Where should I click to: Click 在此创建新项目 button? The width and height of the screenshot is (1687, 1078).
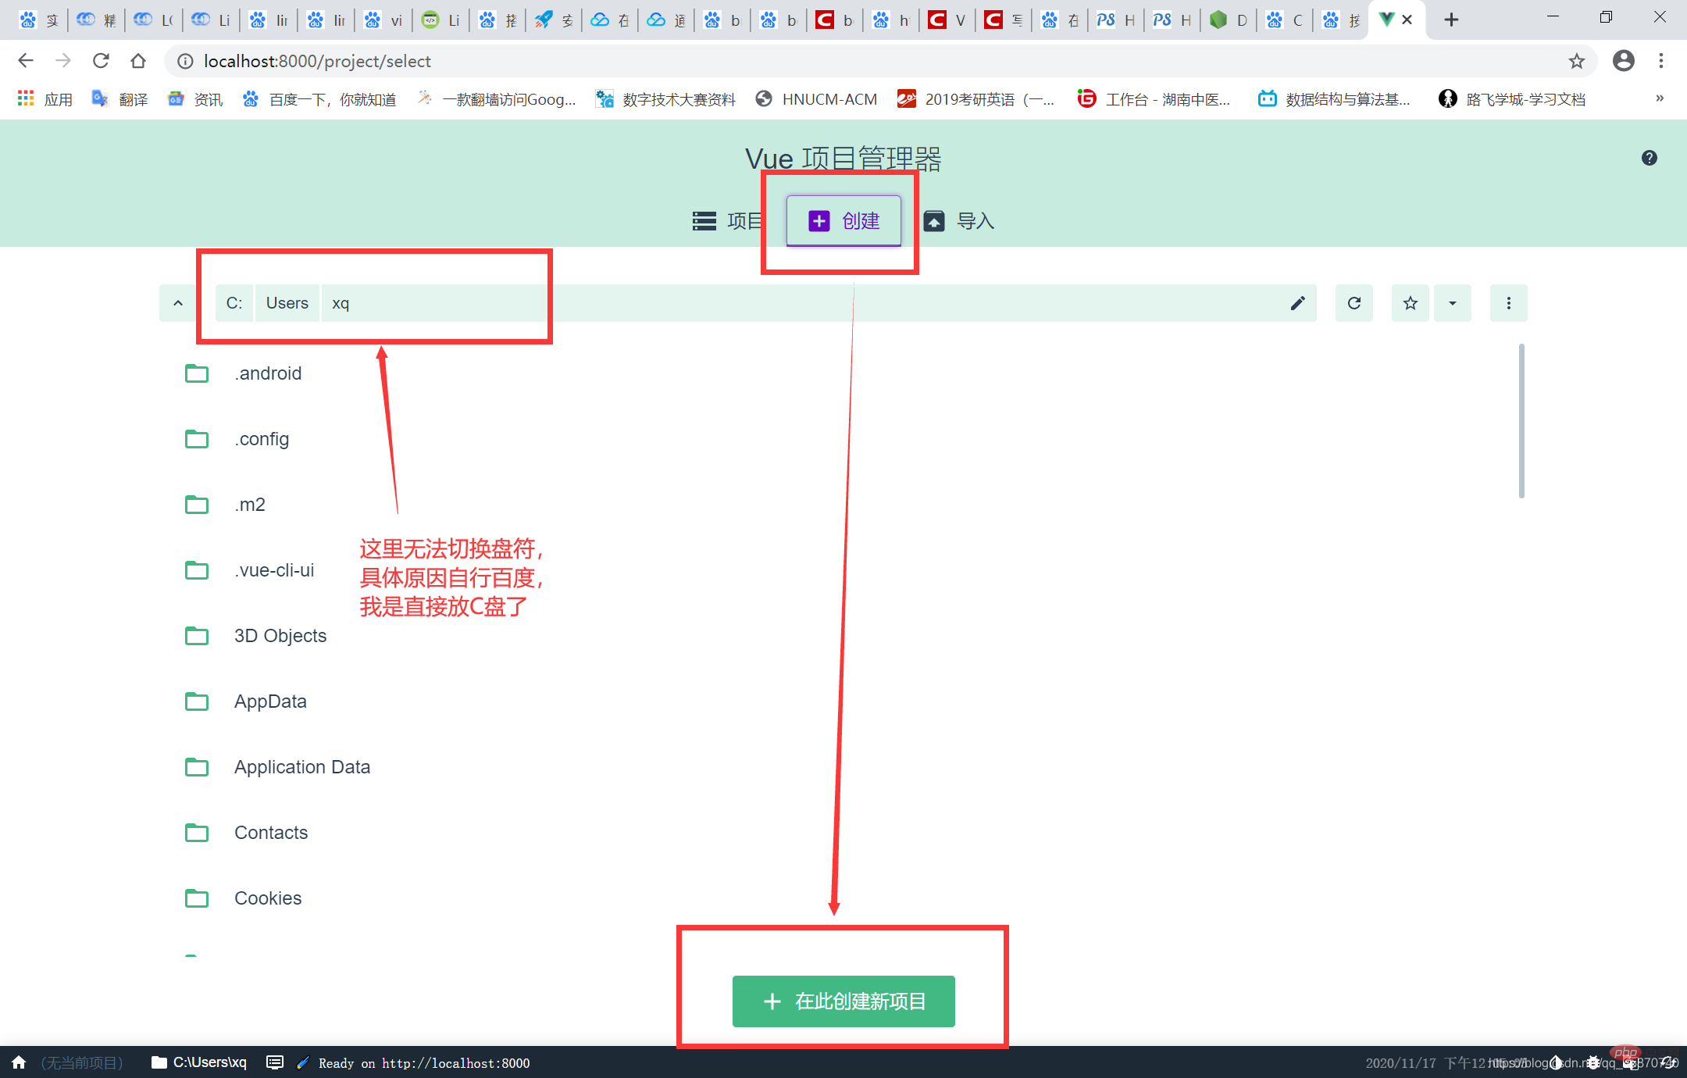(x=845, y=1001)
